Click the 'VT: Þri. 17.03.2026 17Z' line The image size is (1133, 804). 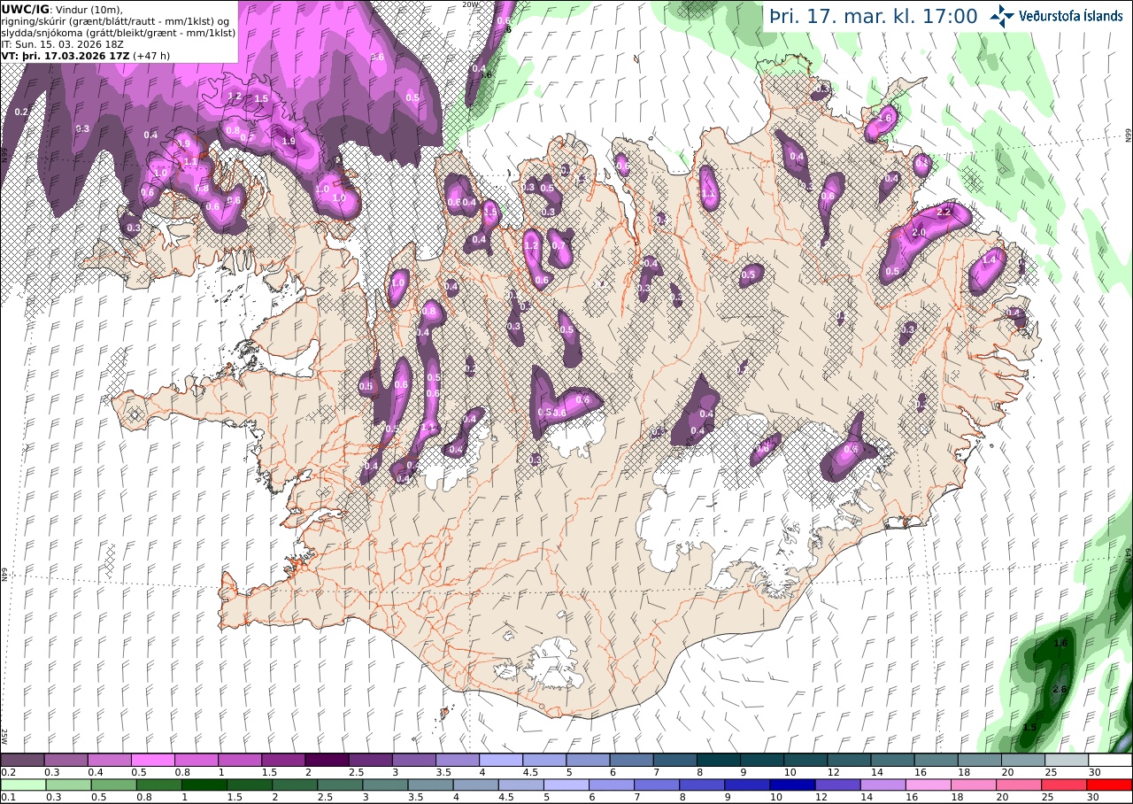tap(66, 55)
